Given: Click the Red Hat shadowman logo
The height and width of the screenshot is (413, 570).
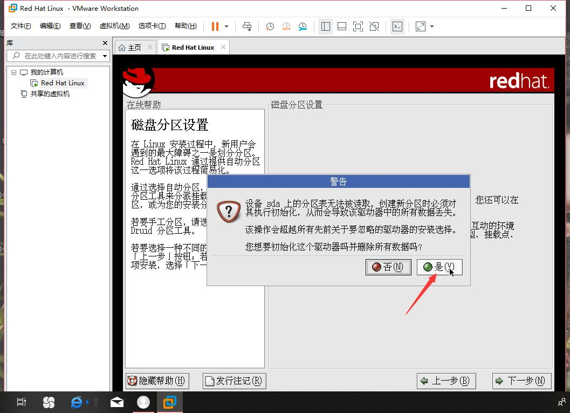Looking at the screenshot, I should click(x=138, y=82).
